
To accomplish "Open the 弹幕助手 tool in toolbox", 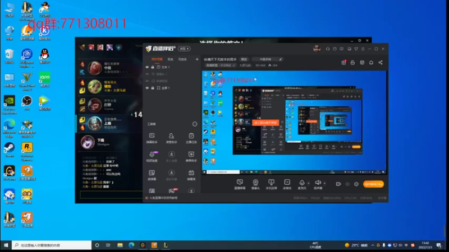I will coord(152,138).
